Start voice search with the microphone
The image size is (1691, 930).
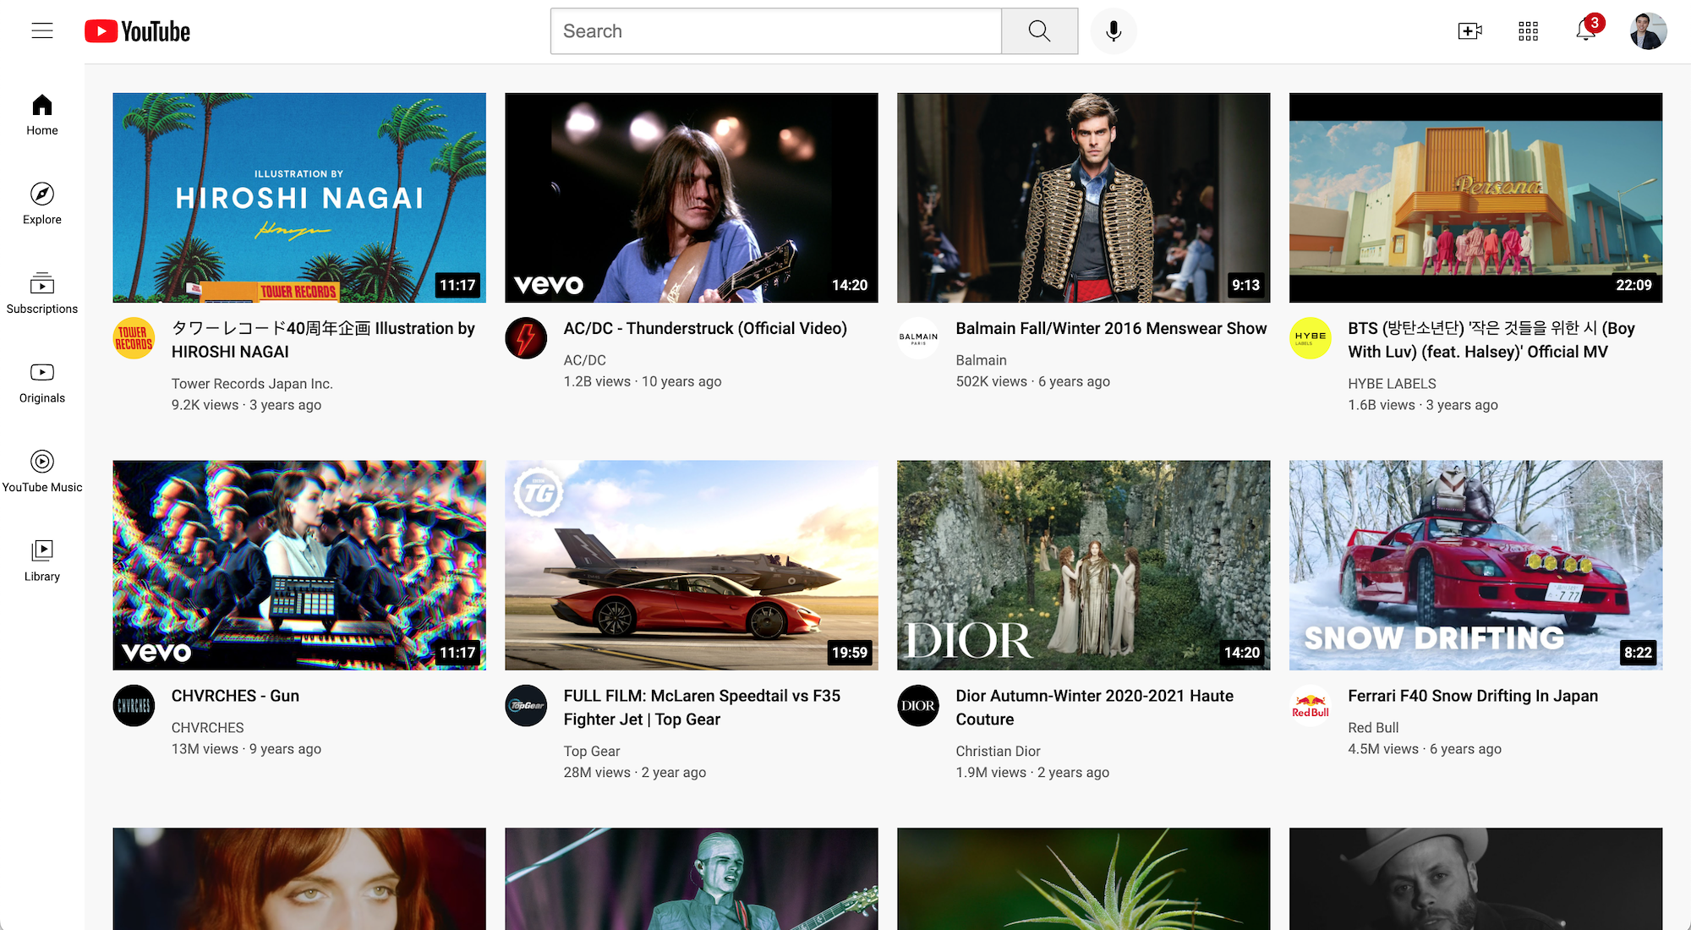tap(1114, 31)
